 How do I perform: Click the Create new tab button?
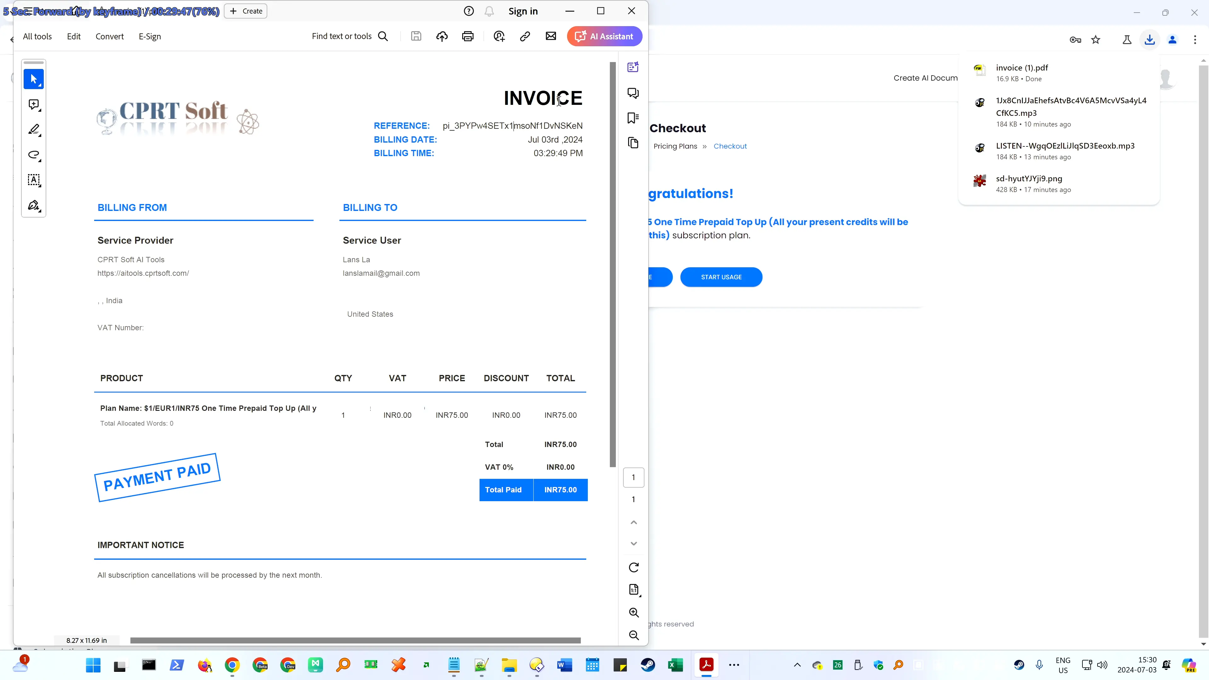(x=246, y=11)
